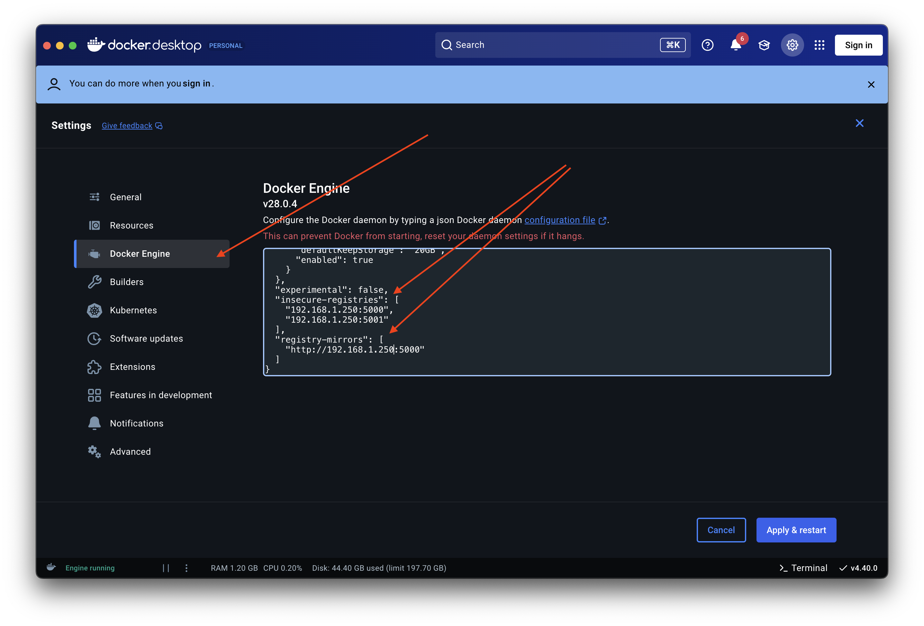Click the Software updates clock icon

pos(94,338)
